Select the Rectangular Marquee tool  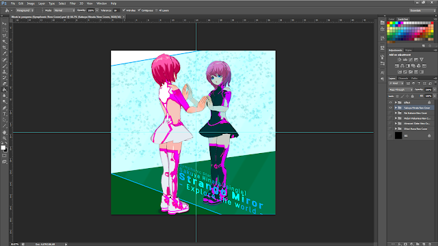5,30
